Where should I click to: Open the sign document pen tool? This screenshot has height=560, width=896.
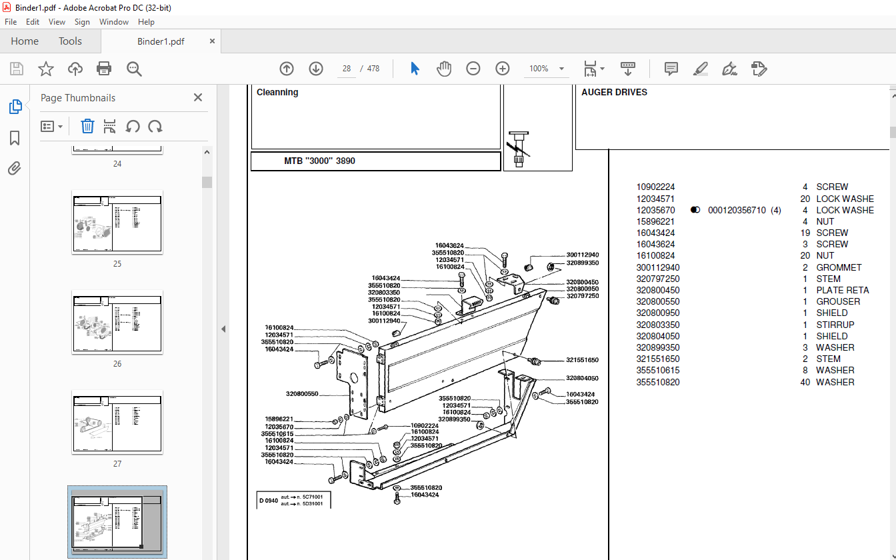tap(729, 69)
